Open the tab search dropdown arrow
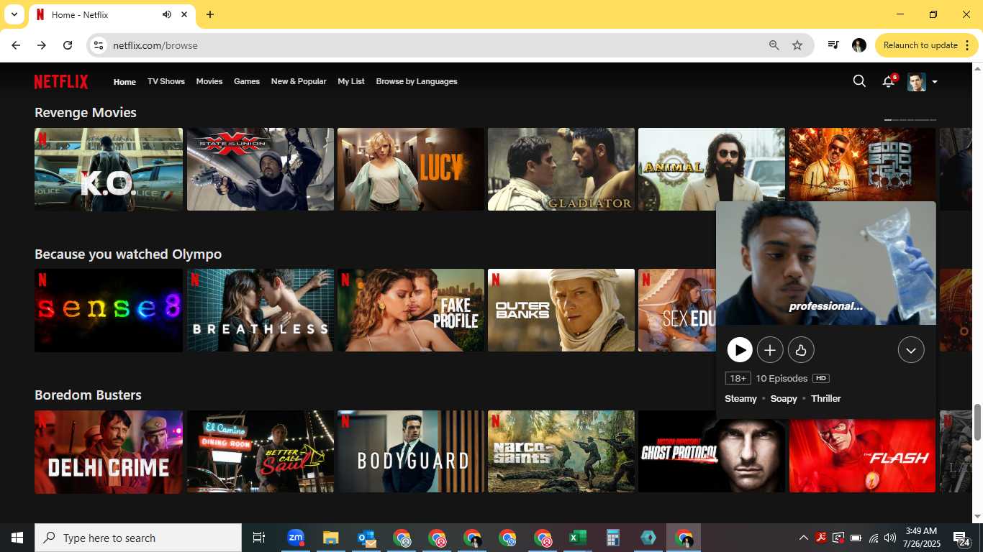The width and height of the screenshot is (983, 552). pos(14,14)
